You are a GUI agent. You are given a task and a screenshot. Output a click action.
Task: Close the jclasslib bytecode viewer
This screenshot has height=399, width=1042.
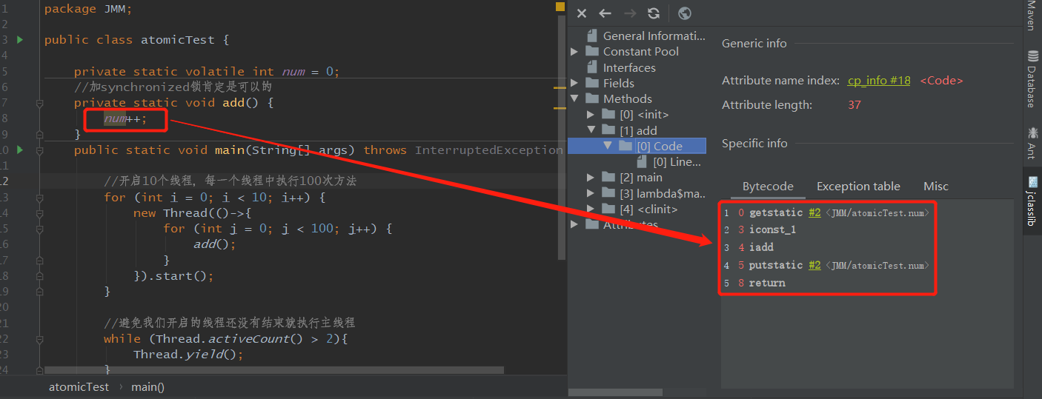tap(582, 13)
